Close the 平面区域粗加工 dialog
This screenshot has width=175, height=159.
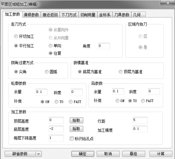coord(168,3)
